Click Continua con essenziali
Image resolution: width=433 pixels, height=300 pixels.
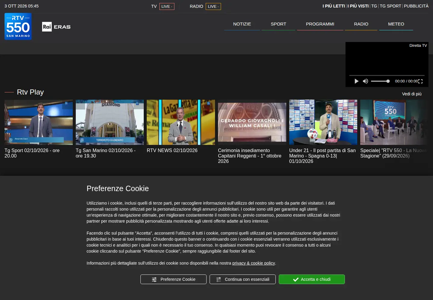(x=243, y=279)
